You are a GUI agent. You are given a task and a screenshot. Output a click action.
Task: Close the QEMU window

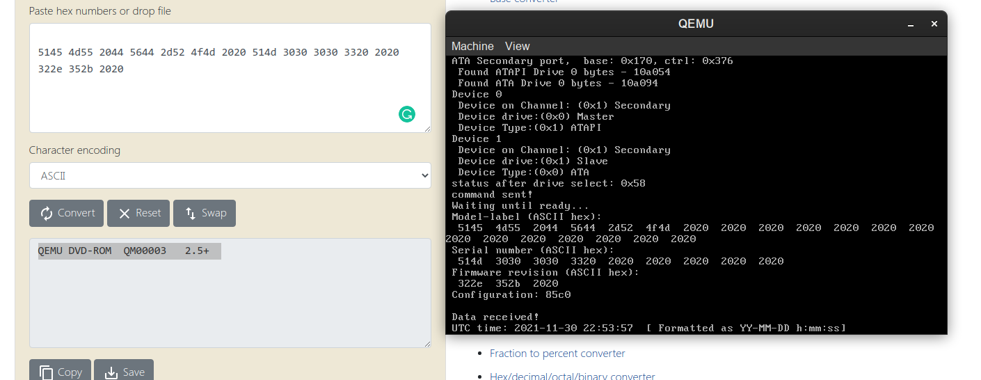pyautogui.click(x=934, y=24)
